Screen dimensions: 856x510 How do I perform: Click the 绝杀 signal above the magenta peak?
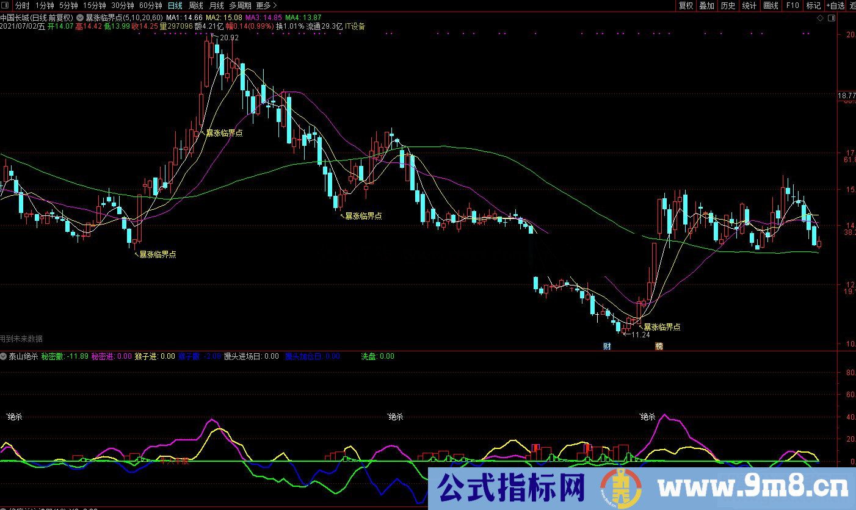pyautogui.click(x=648, y=417)
